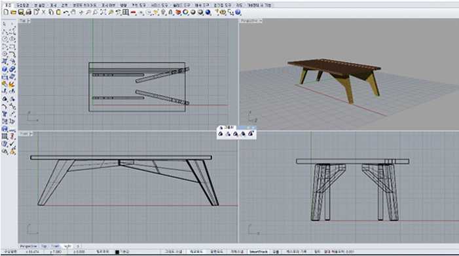Toggle 개체스냅 in the status bar
Screen dimensions: 459x256
click(x=236, y=251)
